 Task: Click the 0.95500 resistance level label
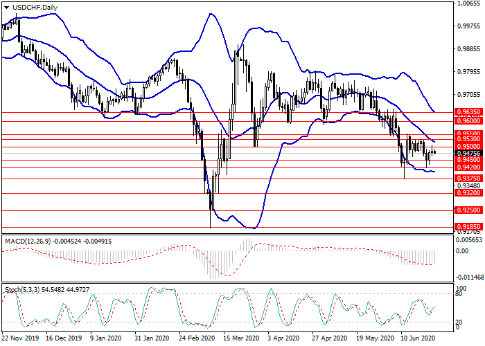[x=466, y=134]
